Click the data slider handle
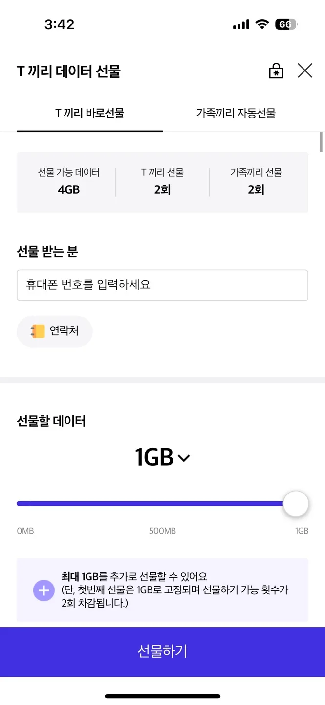 tap(296, 504)
